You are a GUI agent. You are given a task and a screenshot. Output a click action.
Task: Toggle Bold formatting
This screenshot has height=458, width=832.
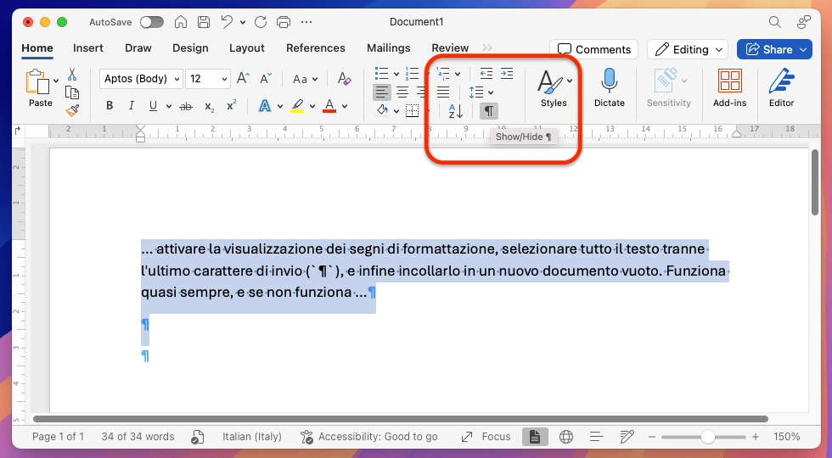[110, 106]
